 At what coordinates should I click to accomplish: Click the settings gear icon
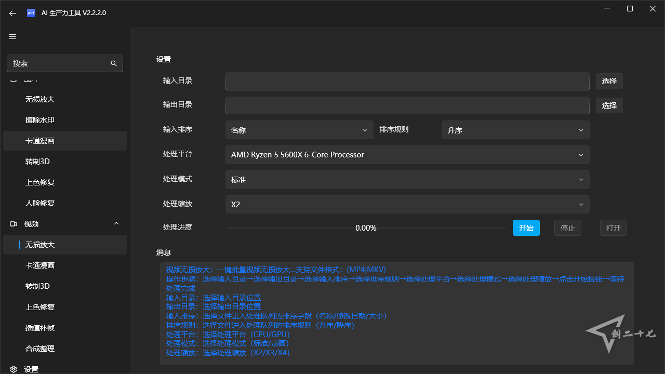pos(14,369)
